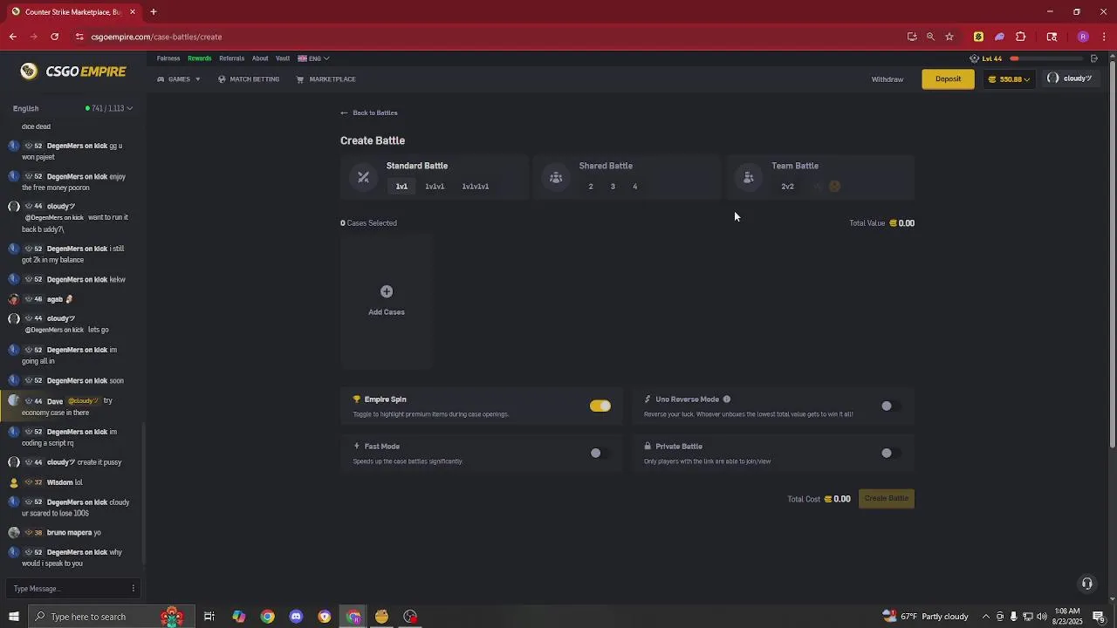Click the Withdraw link
The height and width of the screenshot is (628, 1117).
pos(887,79)
